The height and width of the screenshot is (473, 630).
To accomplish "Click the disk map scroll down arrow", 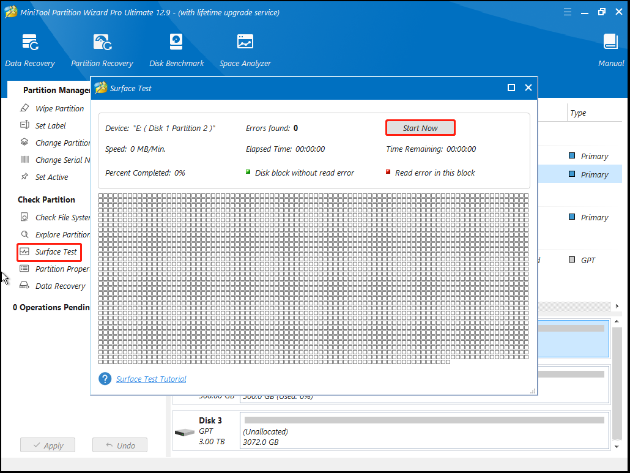I will 617,446.
